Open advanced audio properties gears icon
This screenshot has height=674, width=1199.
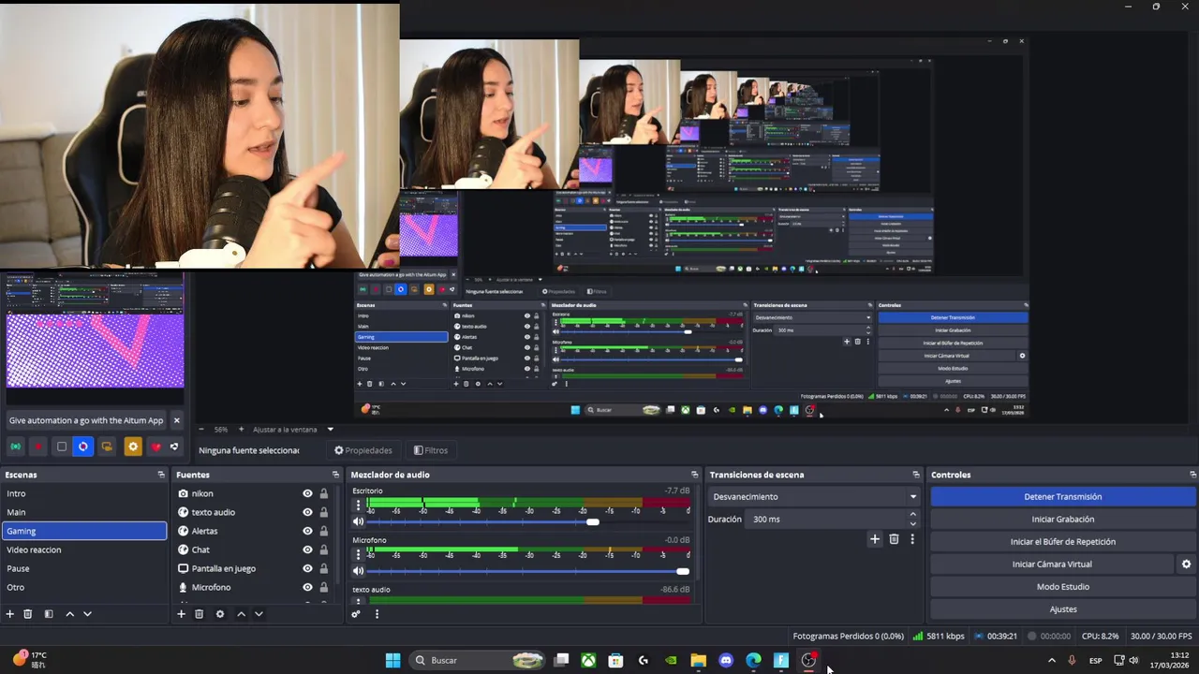coord(356,614)
